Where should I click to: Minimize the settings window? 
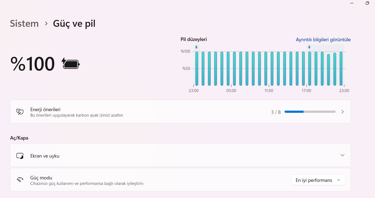(352, 3)
